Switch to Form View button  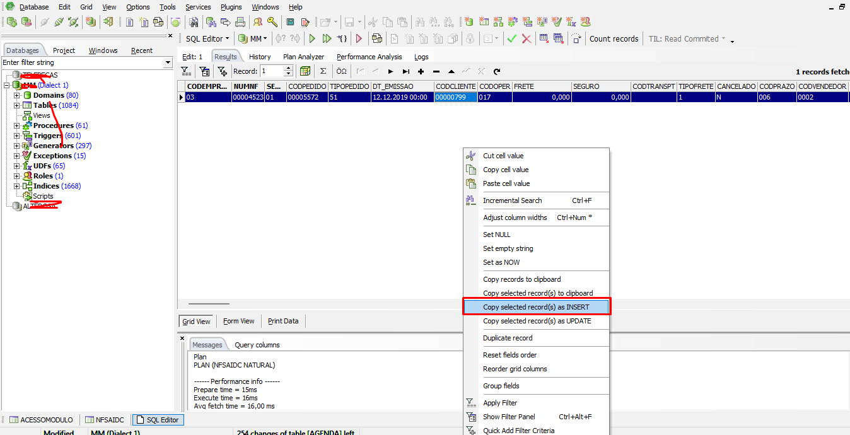tap(239, 321)
